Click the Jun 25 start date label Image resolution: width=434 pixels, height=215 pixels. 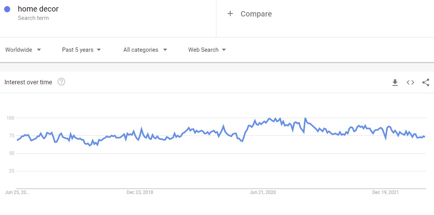point(17,192)
